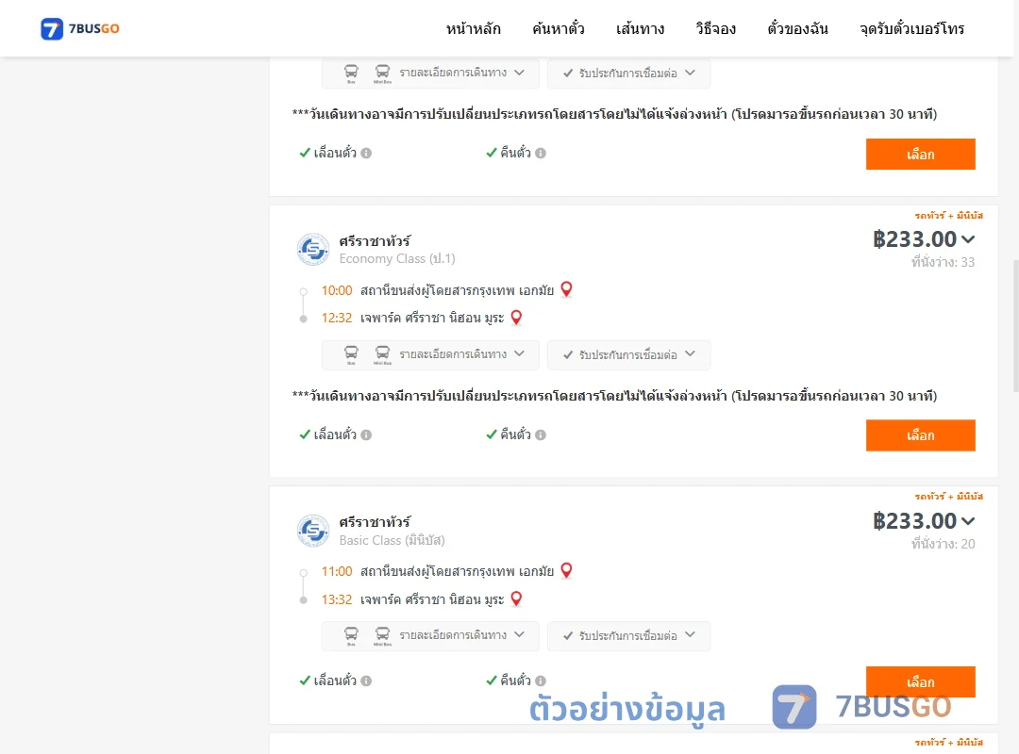Click คืนตั๋ว label in 10:00 card
The image size is (1019, 754).
(515, 434)
